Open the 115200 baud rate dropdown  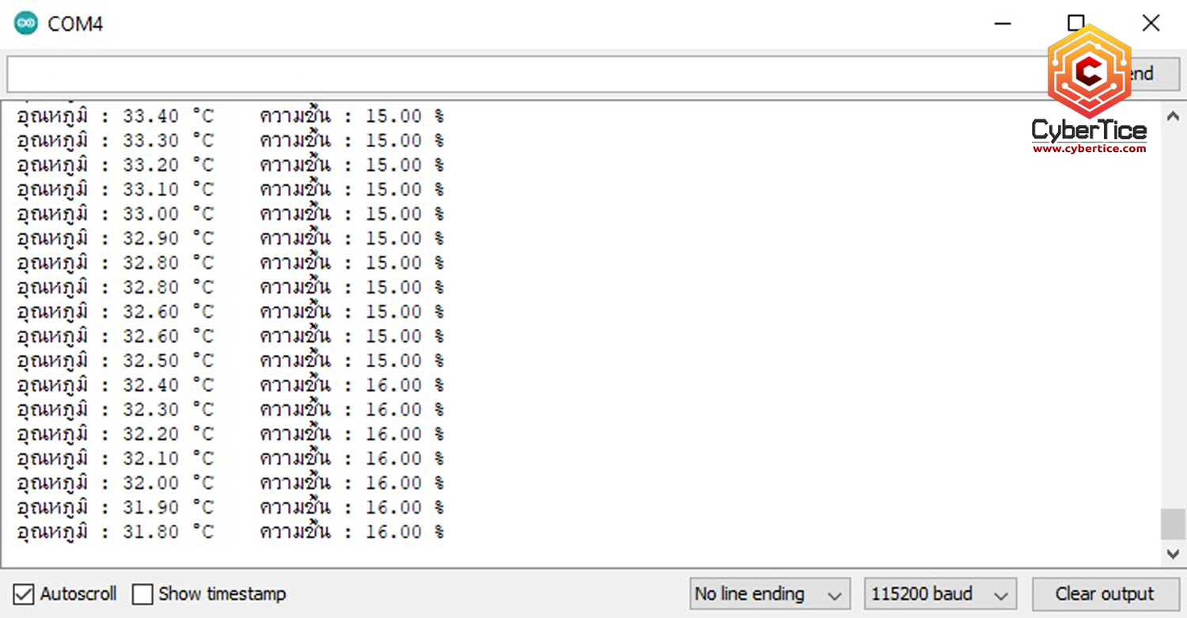point(940,594)
